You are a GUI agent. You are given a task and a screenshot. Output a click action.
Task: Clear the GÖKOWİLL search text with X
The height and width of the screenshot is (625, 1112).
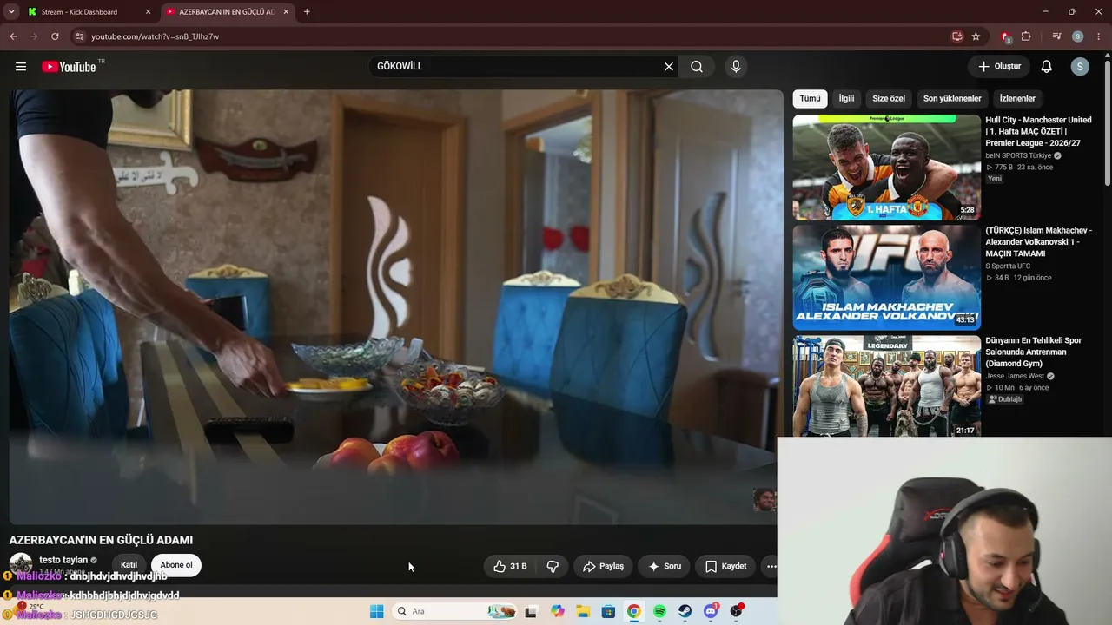click(669, 67)
